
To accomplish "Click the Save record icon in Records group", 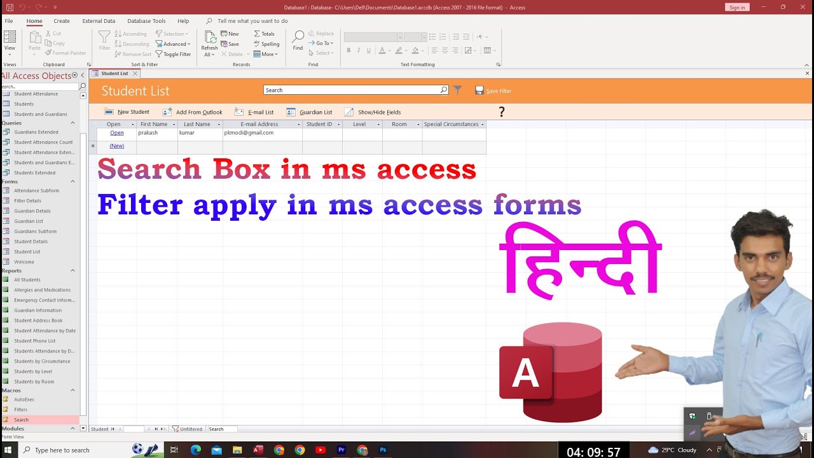I will click(224, 44).
